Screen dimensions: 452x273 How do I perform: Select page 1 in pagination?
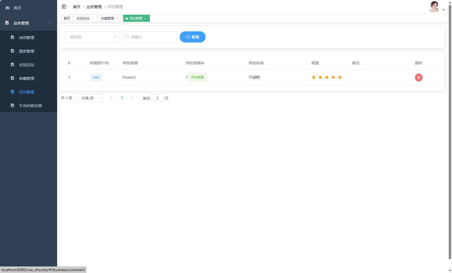click(x=122, y=98)
